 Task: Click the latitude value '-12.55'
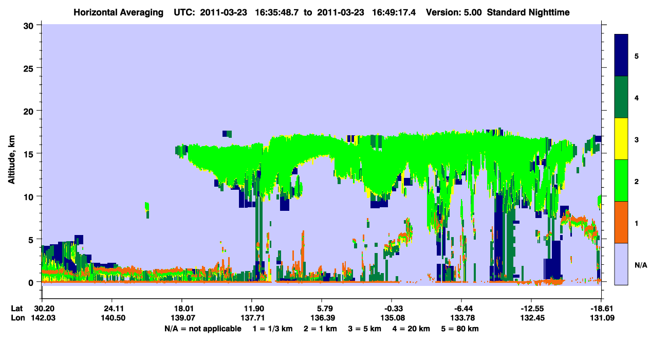[531, 309]
